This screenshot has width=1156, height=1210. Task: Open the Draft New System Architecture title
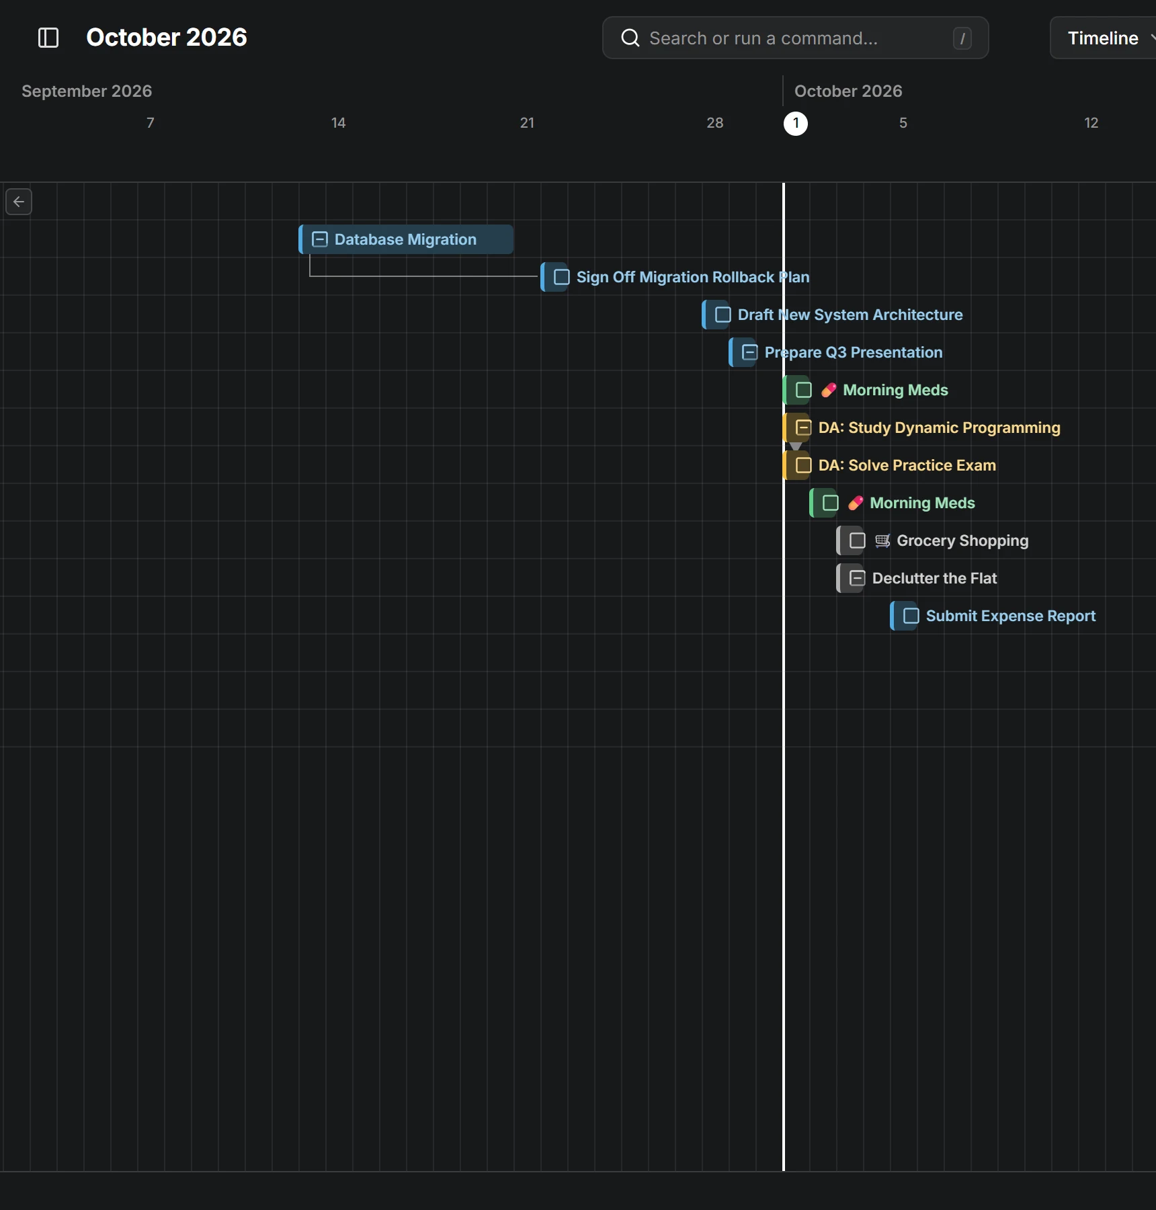click(850, 315)
